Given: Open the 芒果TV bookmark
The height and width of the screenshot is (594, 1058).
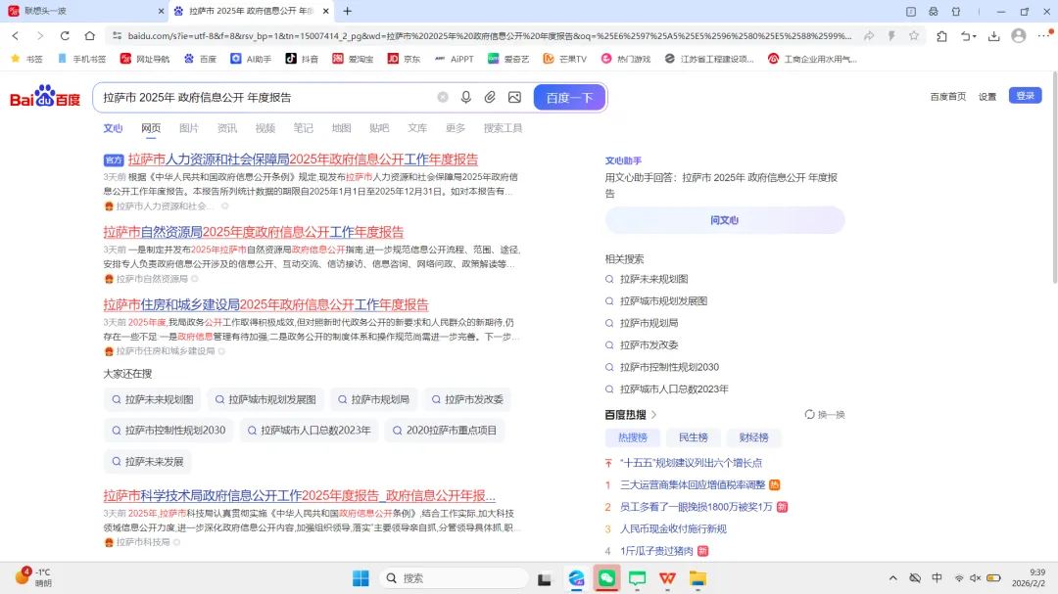Looking at the screenshot, I should click(x=565, y=59).
